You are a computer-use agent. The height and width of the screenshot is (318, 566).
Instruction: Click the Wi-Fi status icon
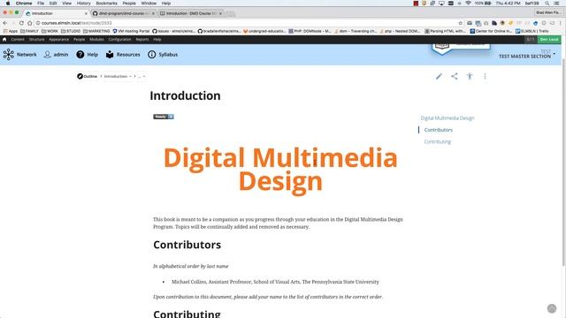(468, 4)
